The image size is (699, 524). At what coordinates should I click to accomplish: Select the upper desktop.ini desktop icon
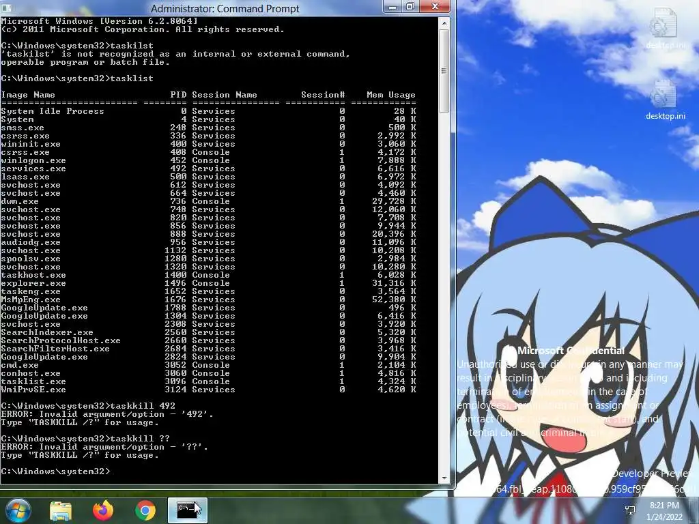point(666,29)
